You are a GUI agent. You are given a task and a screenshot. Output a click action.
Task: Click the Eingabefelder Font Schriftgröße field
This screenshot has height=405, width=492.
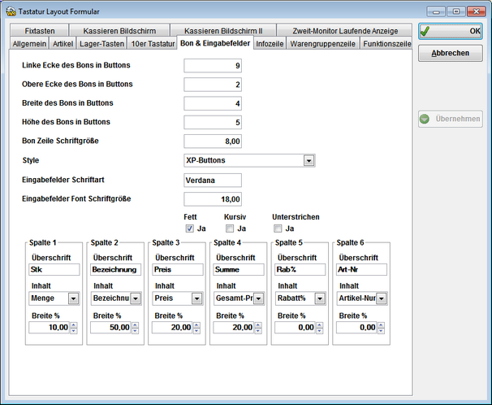[213, 199]
